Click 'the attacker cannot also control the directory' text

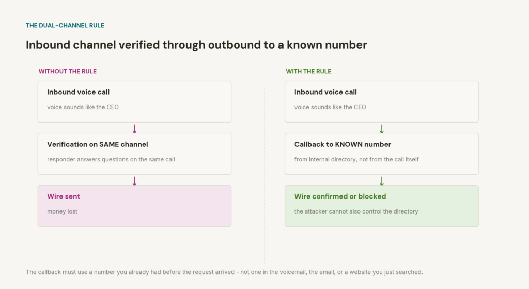356,211
